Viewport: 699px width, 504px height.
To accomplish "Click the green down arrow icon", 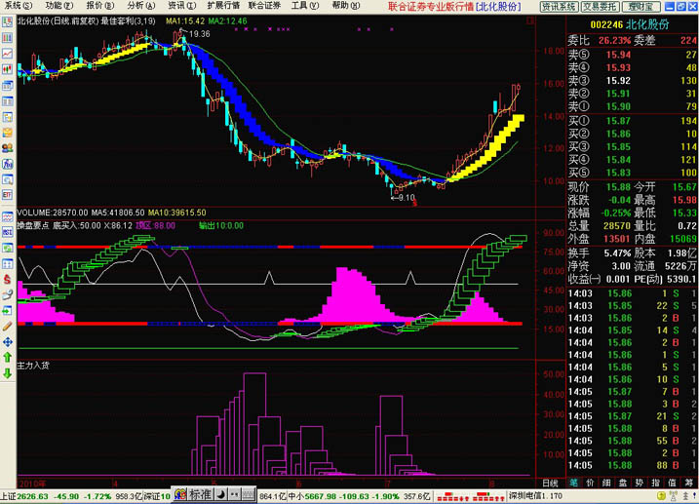I will (x=8, y=373).
